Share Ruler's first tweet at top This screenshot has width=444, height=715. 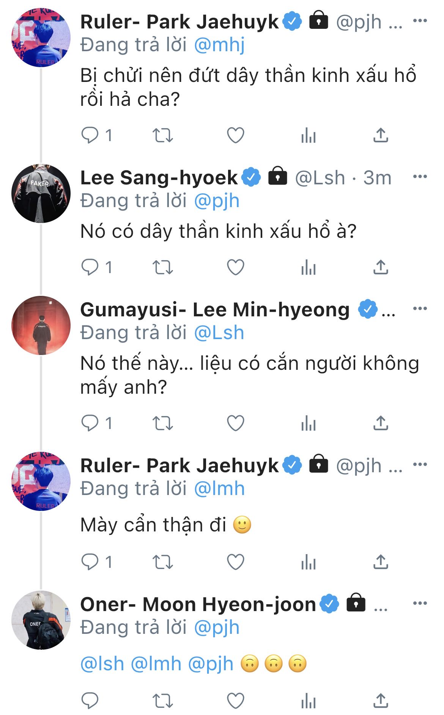click(381, 135)
